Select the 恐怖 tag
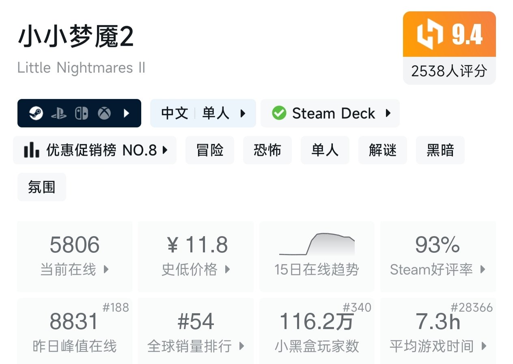This screenshot has width=513, height=364. pos(267,151)
